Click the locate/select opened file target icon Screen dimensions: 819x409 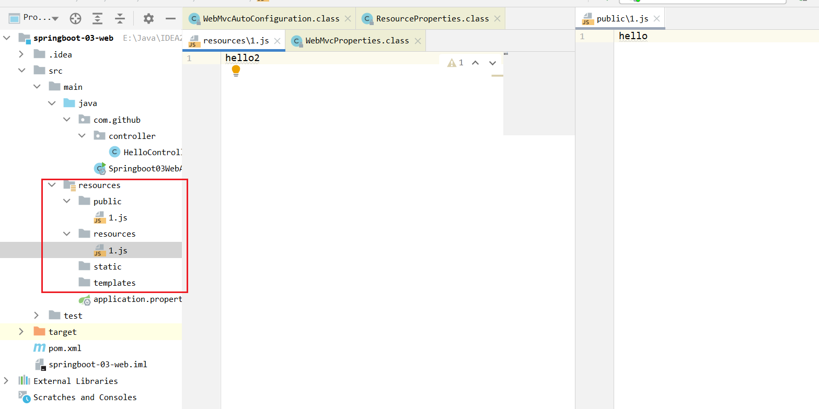pos(76,19)
